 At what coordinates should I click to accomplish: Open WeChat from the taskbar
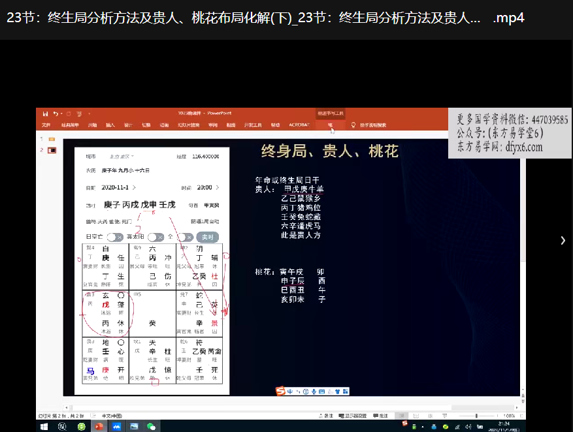click(151, 427)
